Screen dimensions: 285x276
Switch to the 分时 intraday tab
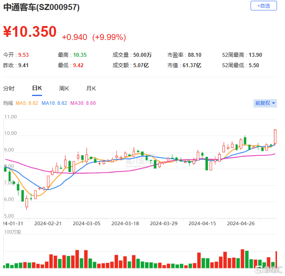(x=9, y=89)
